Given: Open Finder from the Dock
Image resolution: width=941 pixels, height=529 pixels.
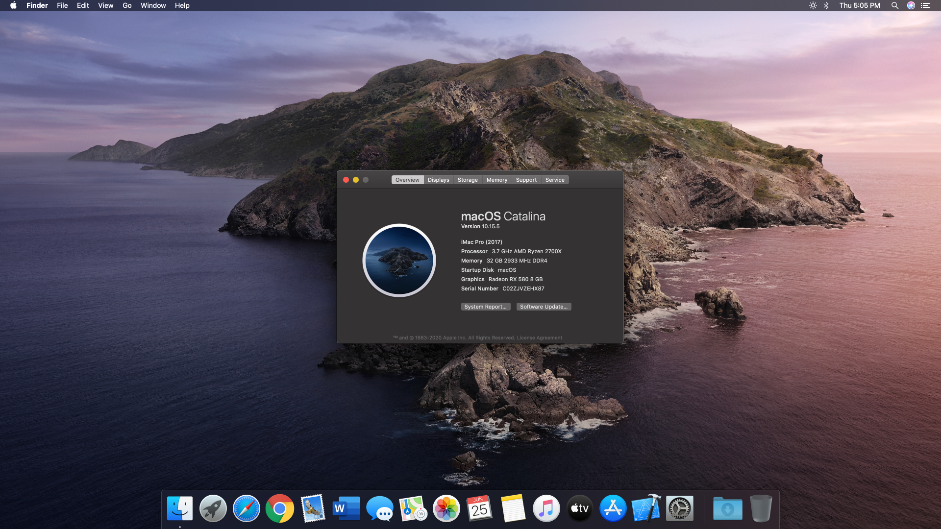Looking at the screenshot, I should tap(179, 508).
